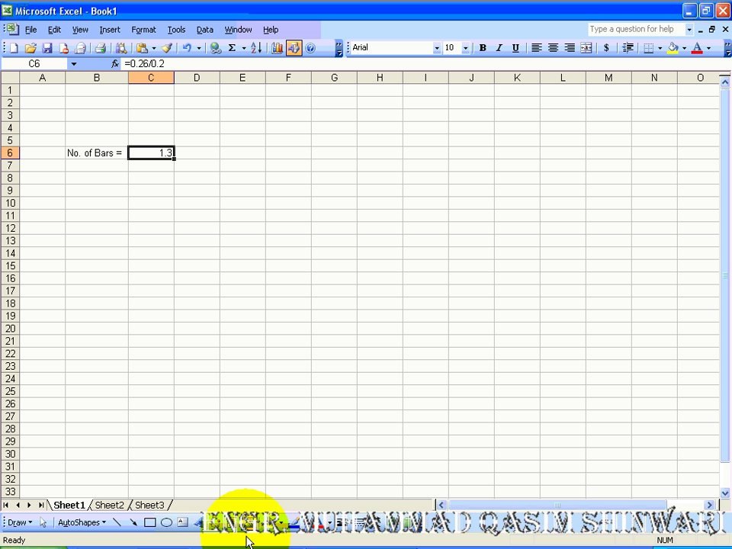Create a new blank workbook
Screen dimensions: 732x549
[14, 47]
